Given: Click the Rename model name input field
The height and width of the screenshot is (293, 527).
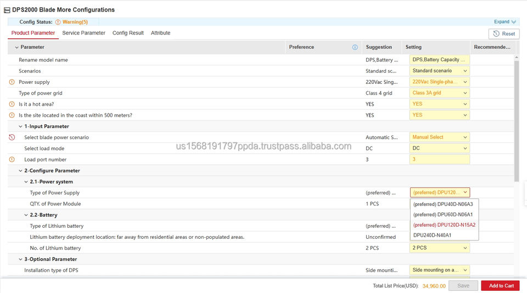Looking at the screenshot, I should [x=440, y=60].
